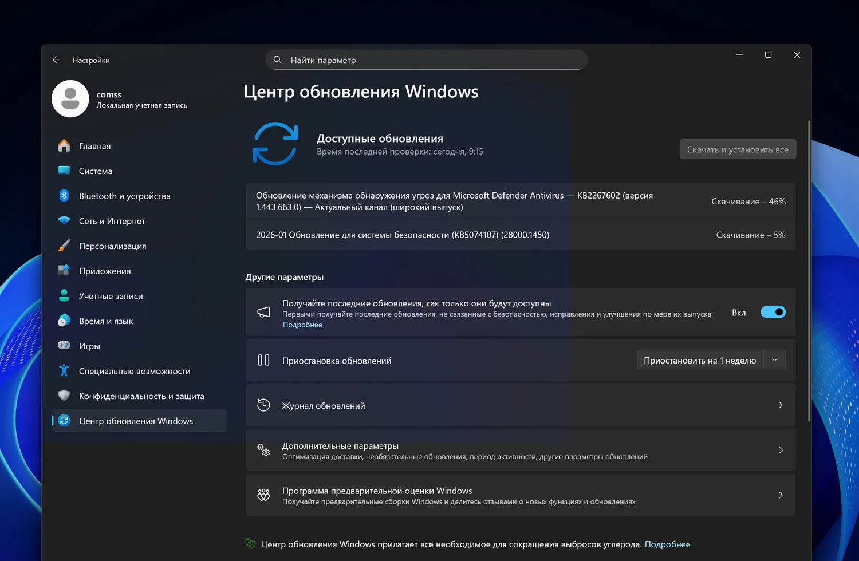Click the comss account name
The height and width of the screenshot is (561, 859).
(109, 94)
